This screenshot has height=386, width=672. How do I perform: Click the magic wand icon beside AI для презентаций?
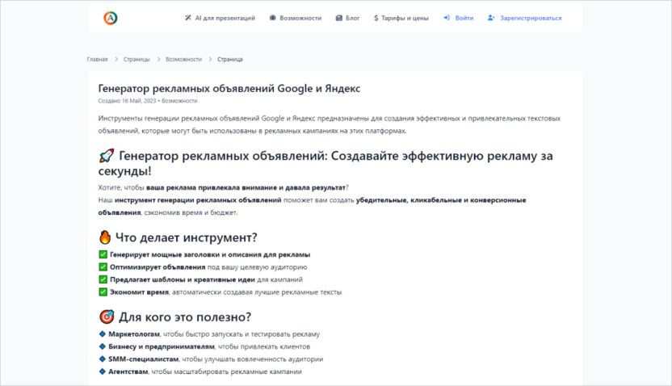(x=187, y=18)
